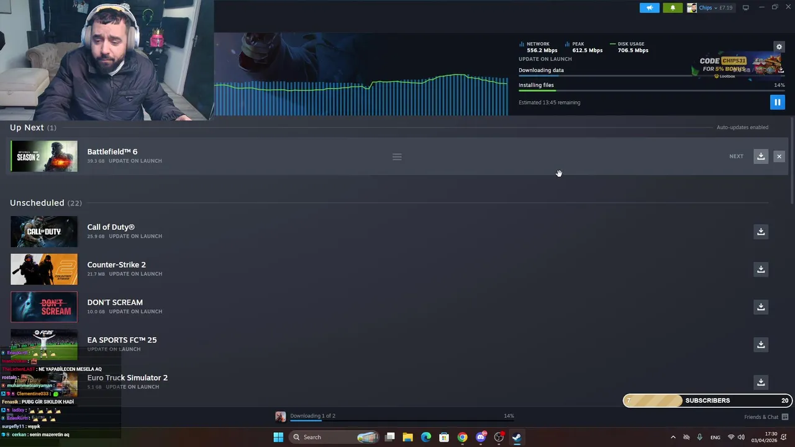Select the Steam taskbar icon
Viewport: 795px width, 447px height.
[x=517, y=437]
